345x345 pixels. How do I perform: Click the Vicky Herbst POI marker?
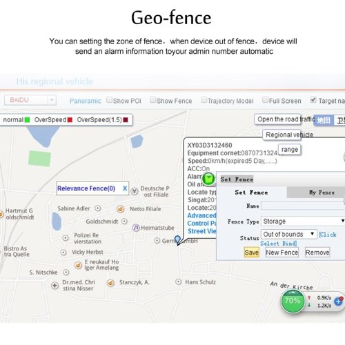tap(63, 253)
